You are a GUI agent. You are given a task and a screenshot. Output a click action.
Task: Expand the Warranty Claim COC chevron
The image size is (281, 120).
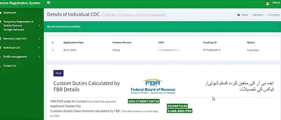39,39
